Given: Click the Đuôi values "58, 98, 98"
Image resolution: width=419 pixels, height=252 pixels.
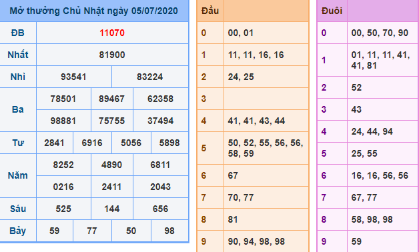Looking at the screenshot, I should (372, 219).
